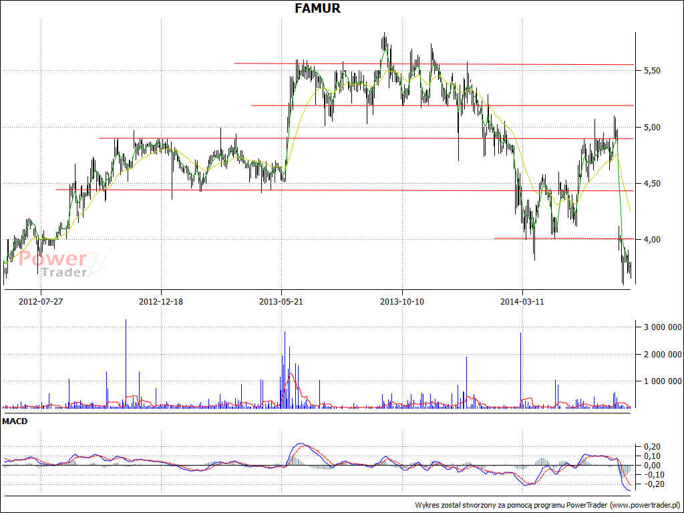Click the 2 000 000 volume label
Image resolution: width=684 pixels, height=513 pixels.
663,354
